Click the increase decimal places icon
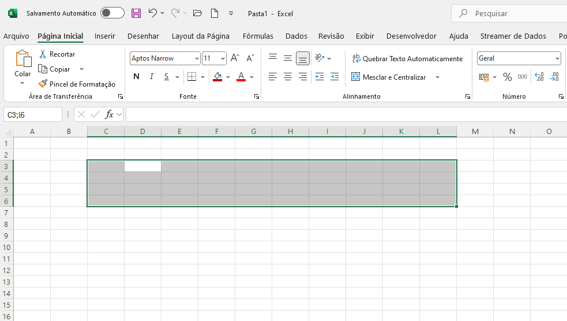This screenshot has height=321, width=567. coord(539,77)
